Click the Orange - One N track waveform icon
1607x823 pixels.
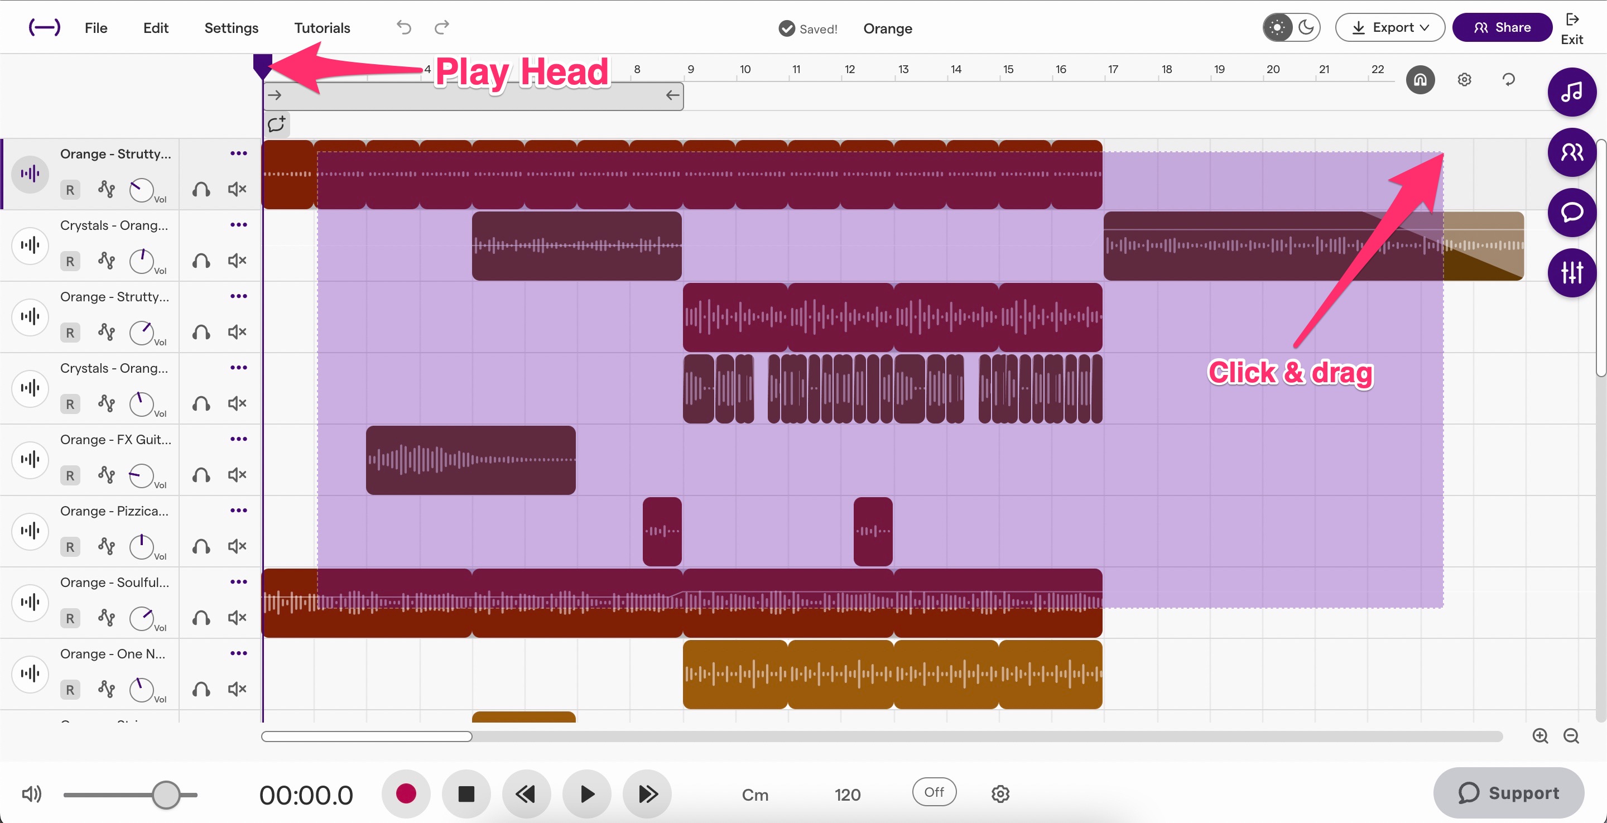(30, 674)
